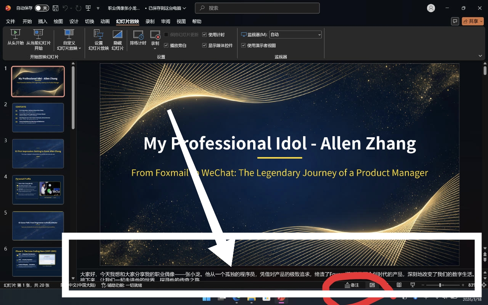Start slideshow from current slide (从当前幻灯片开始)

[38, 38]
